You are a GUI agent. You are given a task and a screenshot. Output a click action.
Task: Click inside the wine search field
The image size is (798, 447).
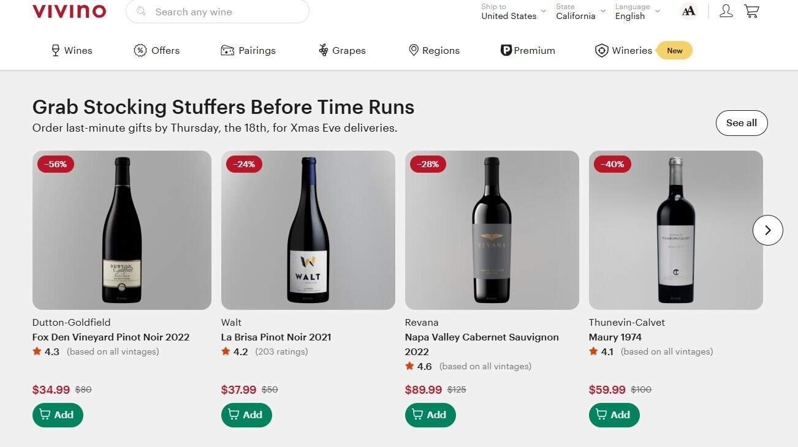(217, 12)
